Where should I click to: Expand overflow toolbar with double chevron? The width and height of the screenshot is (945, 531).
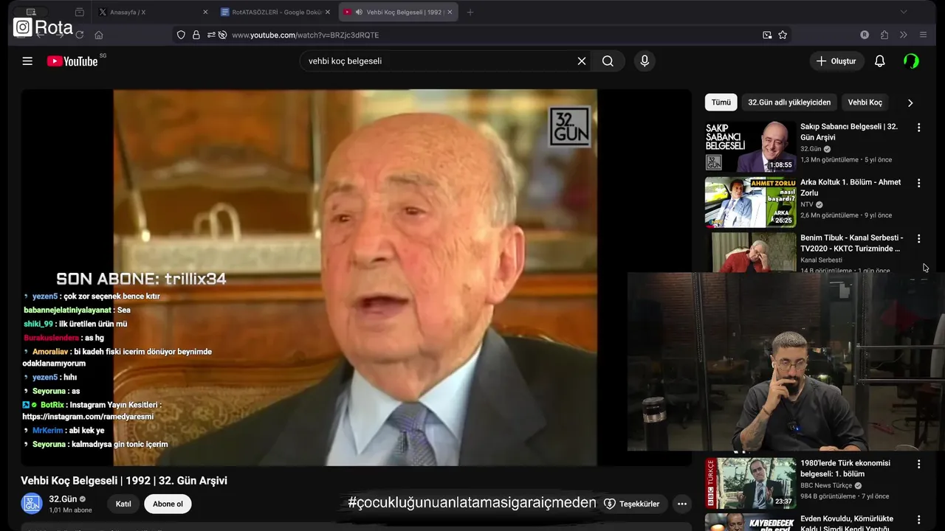[x=903, y=35]
